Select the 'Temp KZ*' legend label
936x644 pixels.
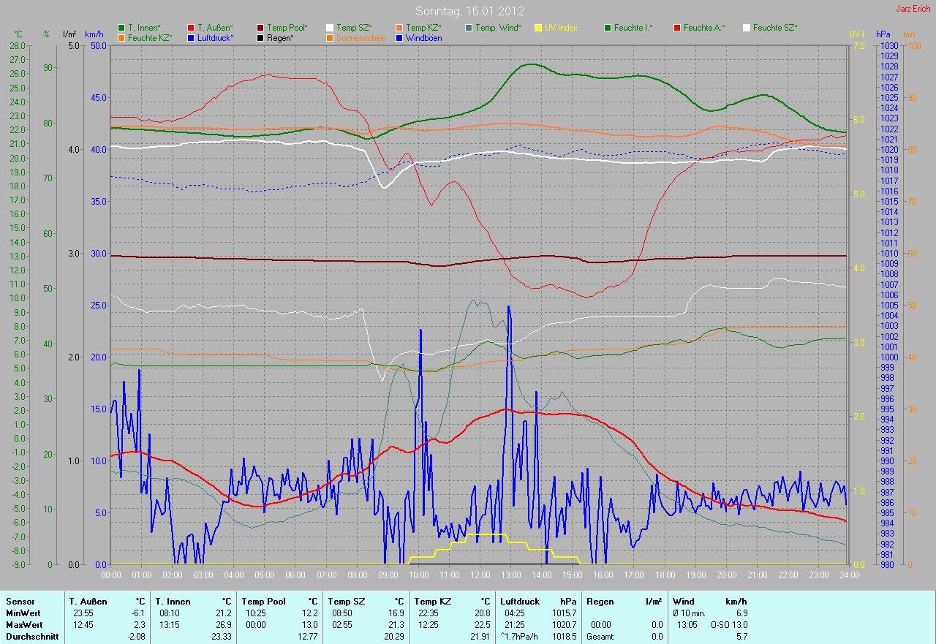tap(425, 28)
